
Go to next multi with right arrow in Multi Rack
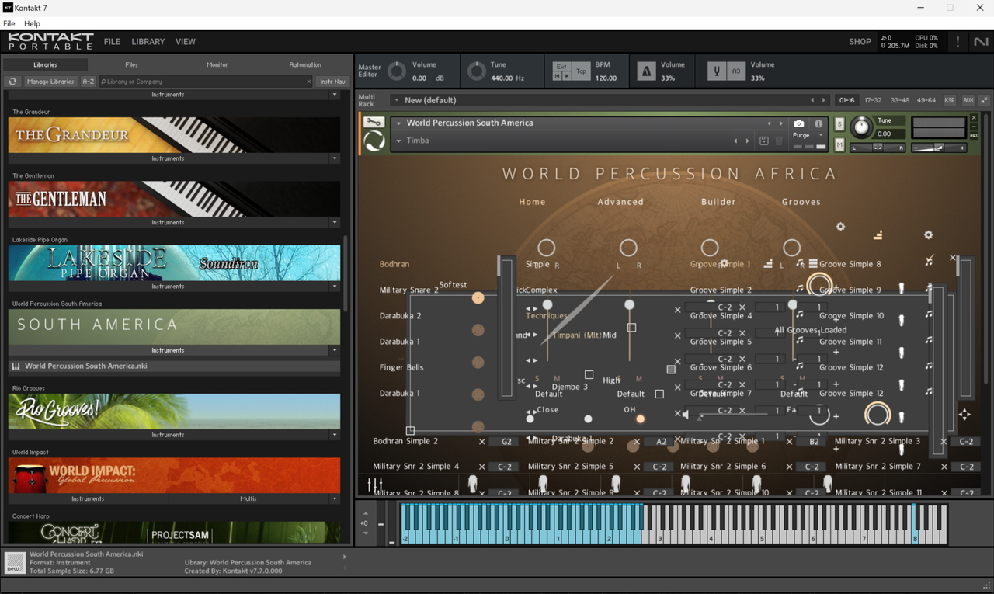825,100
